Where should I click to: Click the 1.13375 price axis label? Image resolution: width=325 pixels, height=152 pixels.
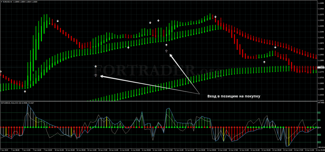point(321,15)
